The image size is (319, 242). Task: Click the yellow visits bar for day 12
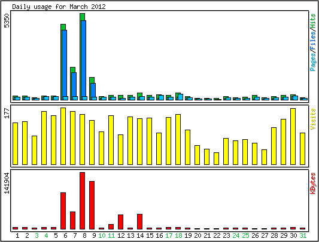(120, 149)
